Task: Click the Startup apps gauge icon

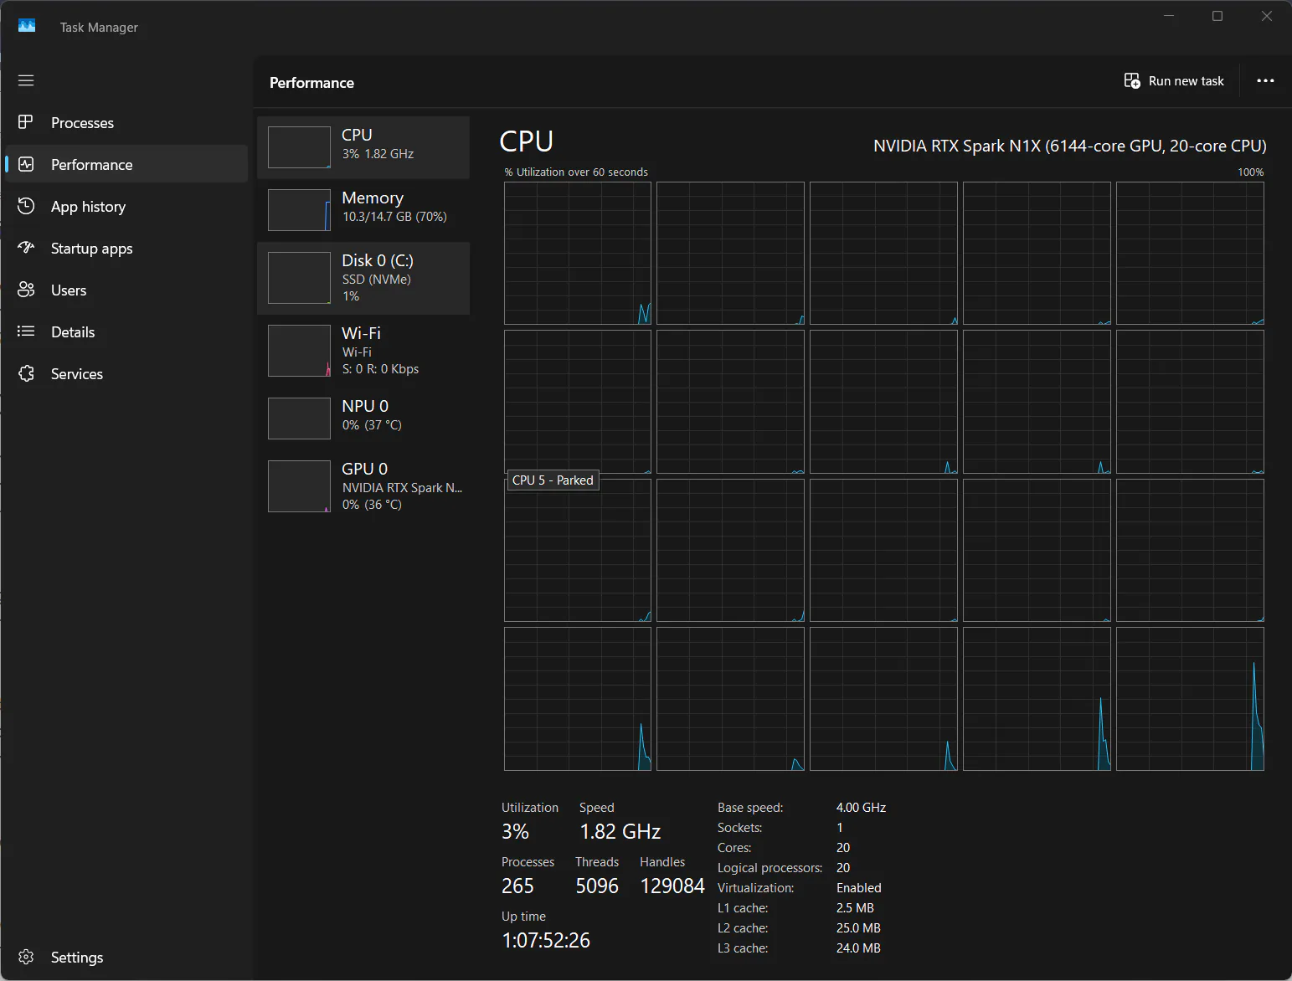Action: [26, 248]
